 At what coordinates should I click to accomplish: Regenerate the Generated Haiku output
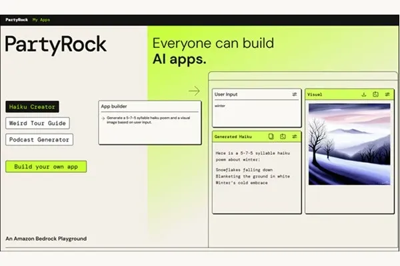point(283,136)
